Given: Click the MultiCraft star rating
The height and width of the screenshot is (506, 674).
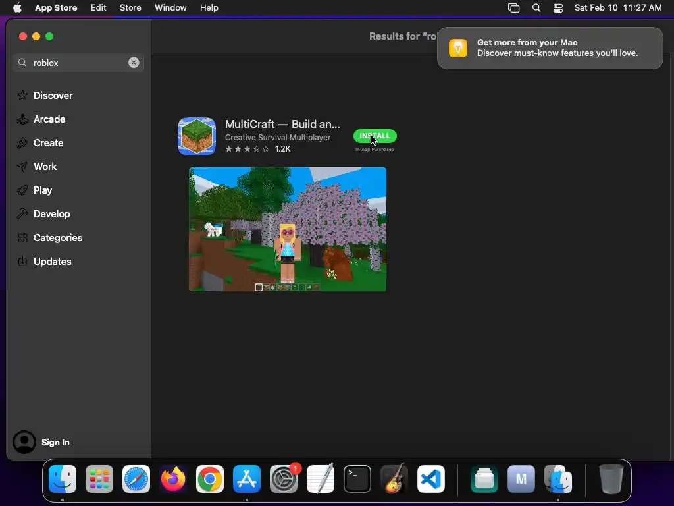Looking at the screenshot, I should pyautogui.click(x=247, y=149).
